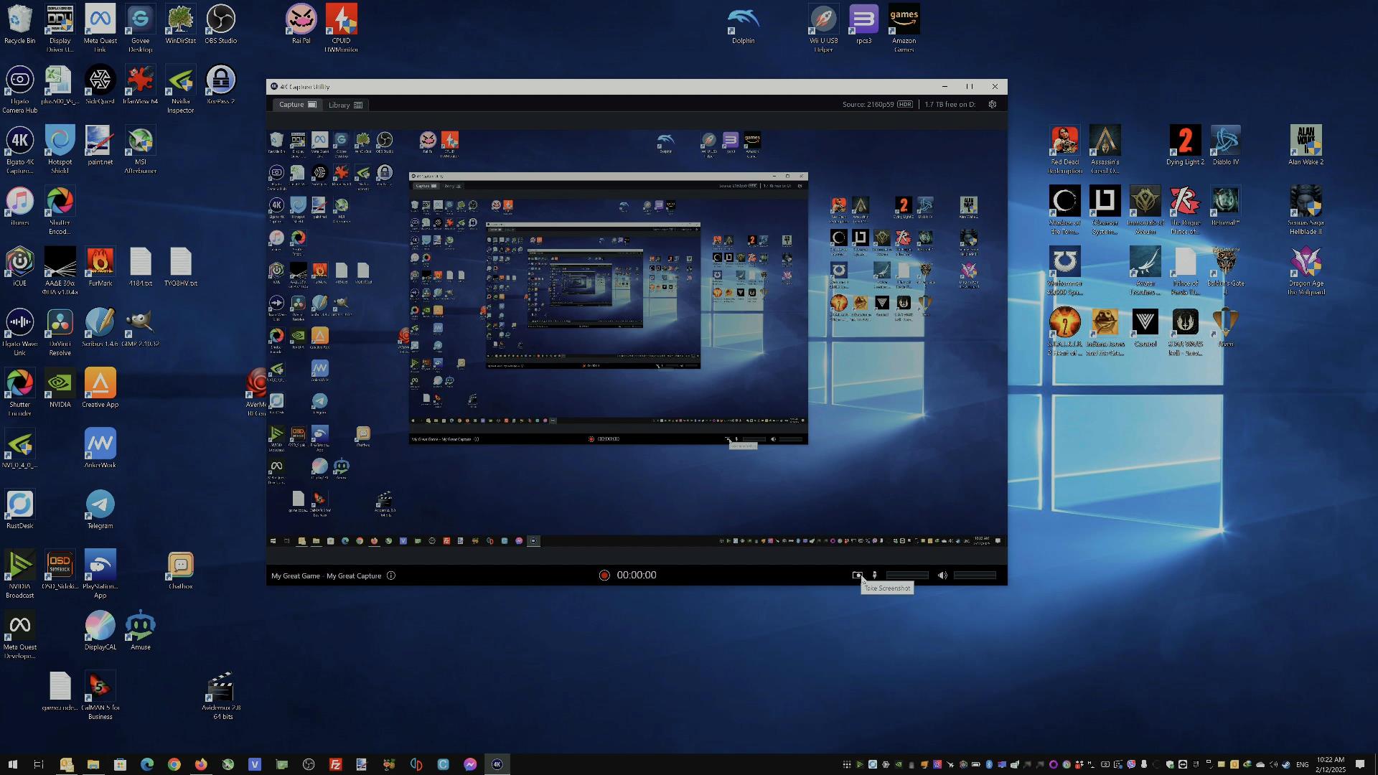
Task: Switch to the Library tab
Action: (x=345, y=105)
